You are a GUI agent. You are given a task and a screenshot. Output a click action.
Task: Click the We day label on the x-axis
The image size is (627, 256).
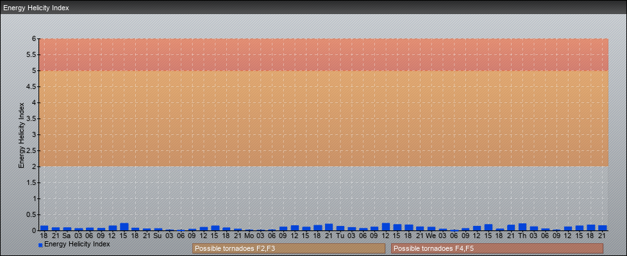(x=431, y=236)
